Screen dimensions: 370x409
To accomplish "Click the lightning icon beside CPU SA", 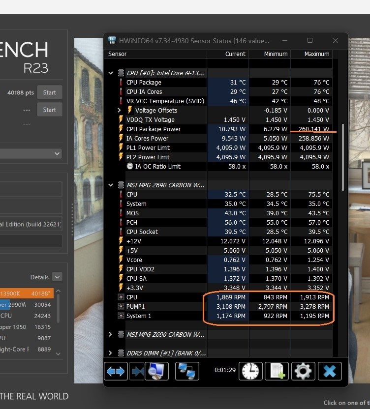I will coord(121,278).
